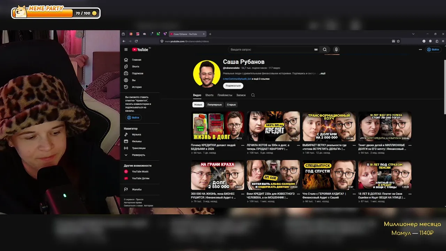Screen dimensions: 446x251
Task: Open the YouTube settings three-dot menu
Action: click(x=420, y=50)
